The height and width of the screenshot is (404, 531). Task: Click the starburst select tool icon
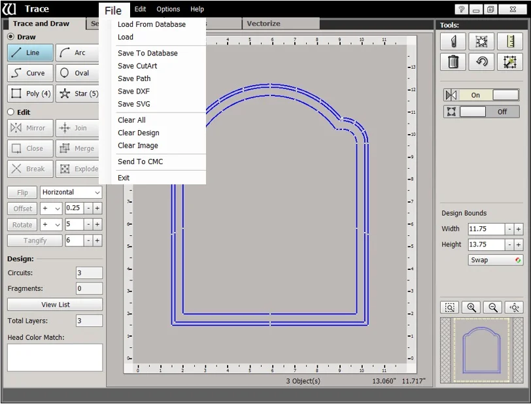tap(481, 41)
